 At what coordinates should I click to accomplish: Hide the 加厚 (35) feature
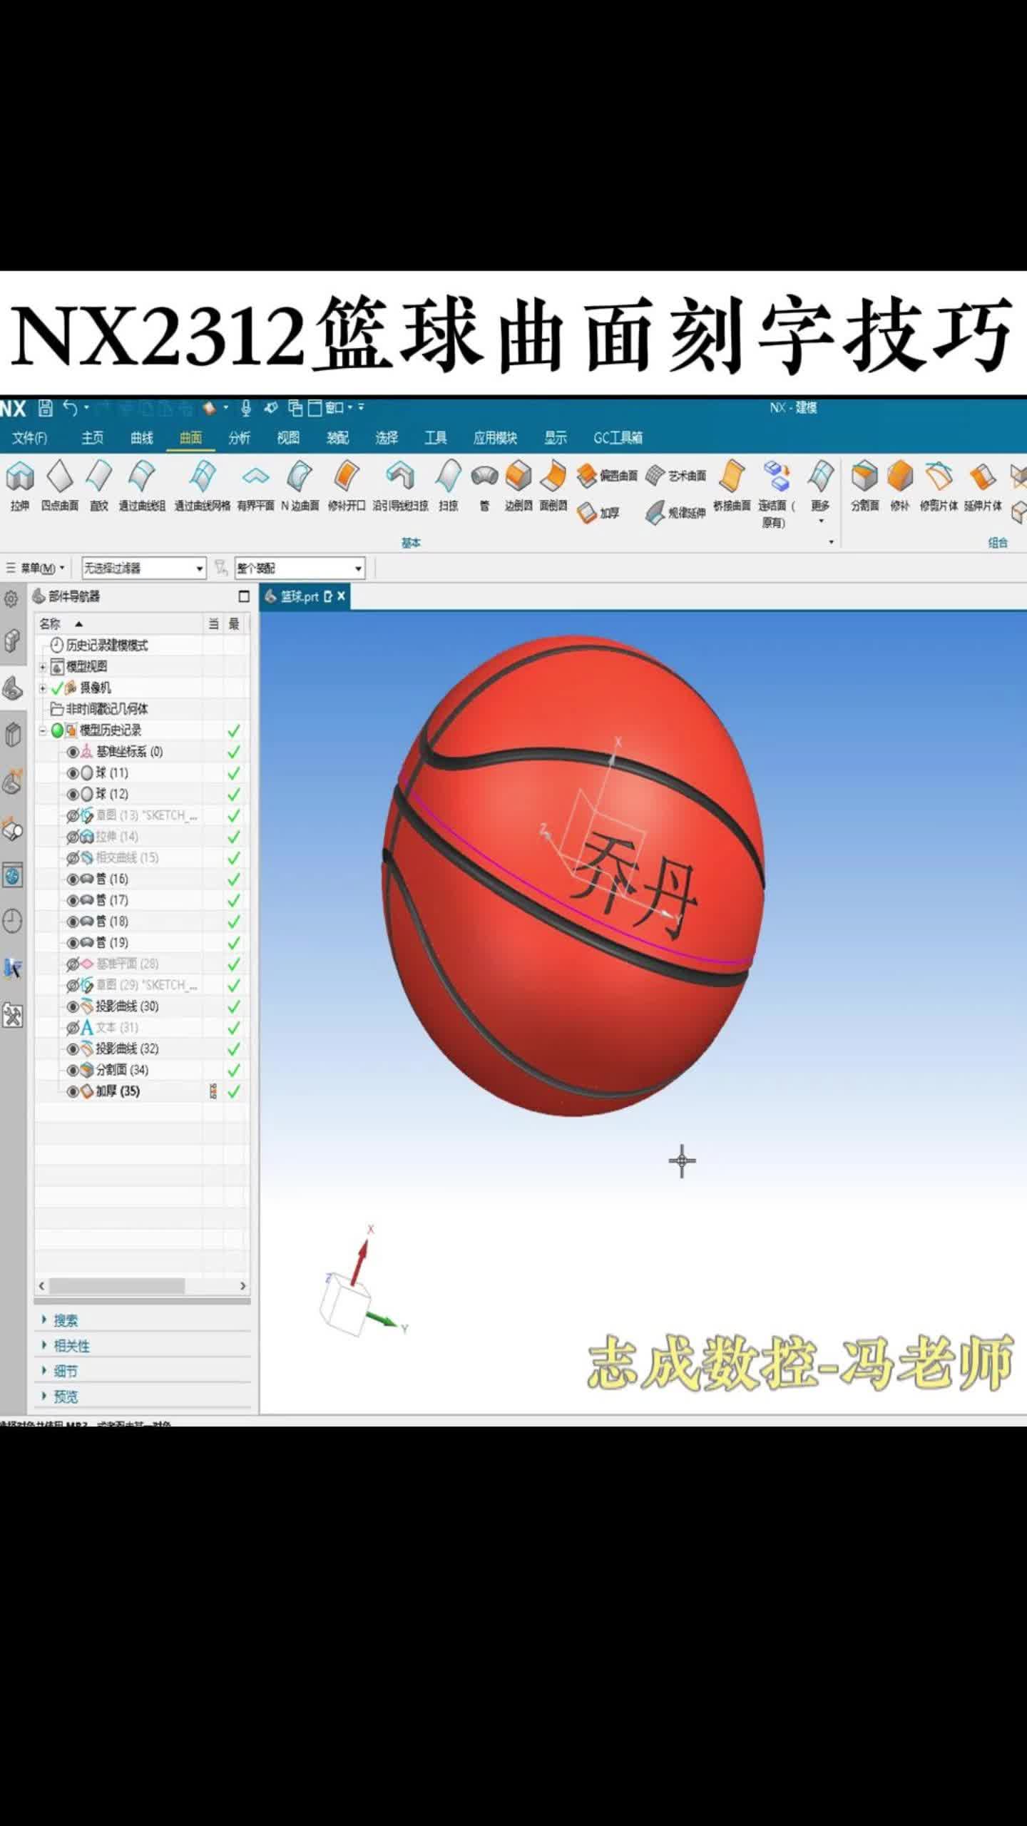[73, 1091]
